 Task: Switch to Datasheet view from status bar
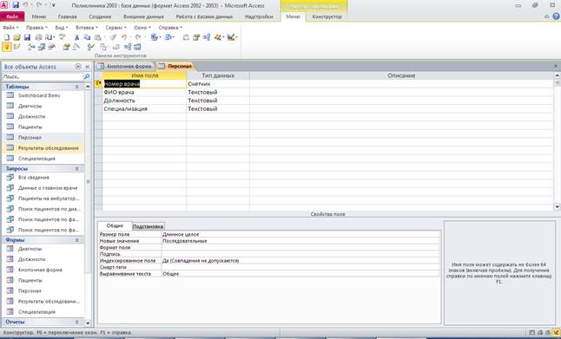[x=532, y=333]
